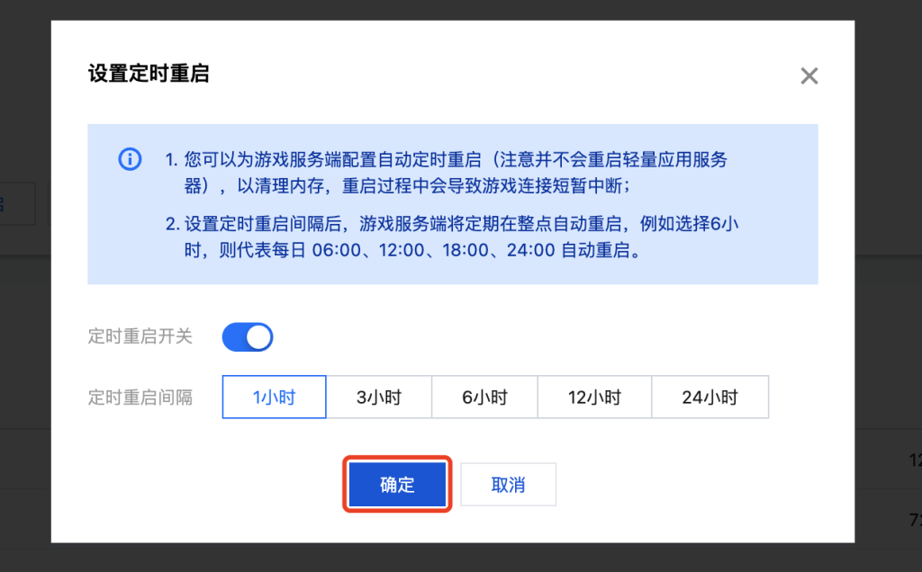The image size is (922, 572).
Task: Click the 定时重启间隔 label text
Action: coord(140,397)
